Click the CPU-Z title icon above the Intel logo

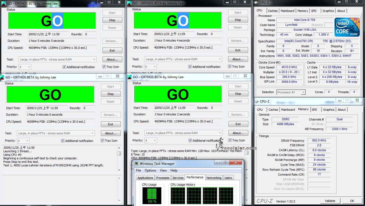pos(256,3)
